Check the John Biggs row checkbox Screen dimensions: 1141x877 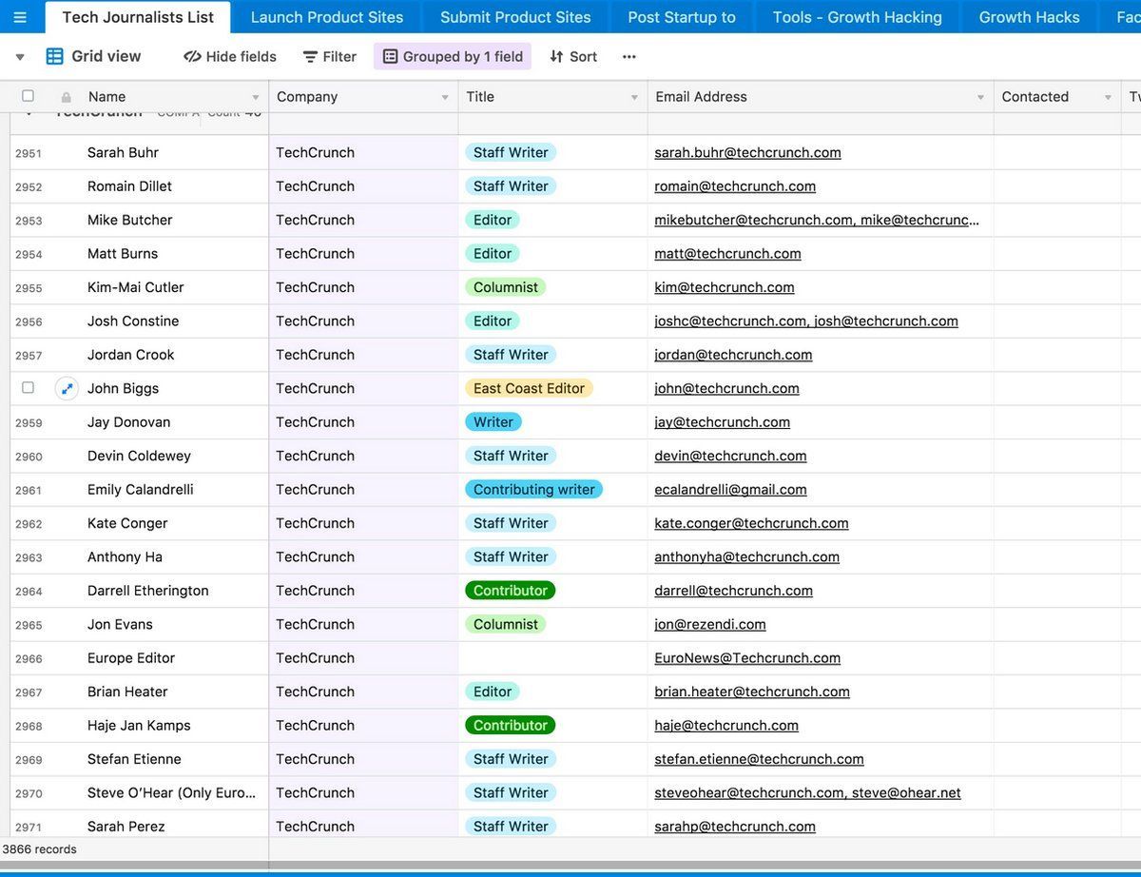tap(28, 387)
